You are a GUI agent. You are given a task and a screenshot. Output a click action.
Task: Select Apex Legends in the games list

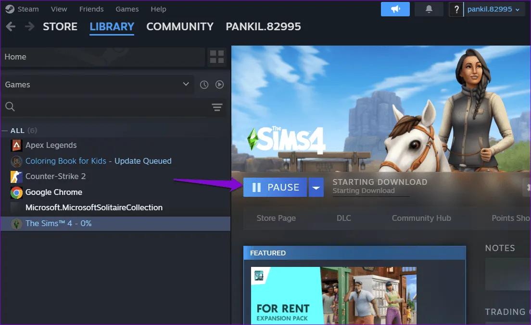50,145
